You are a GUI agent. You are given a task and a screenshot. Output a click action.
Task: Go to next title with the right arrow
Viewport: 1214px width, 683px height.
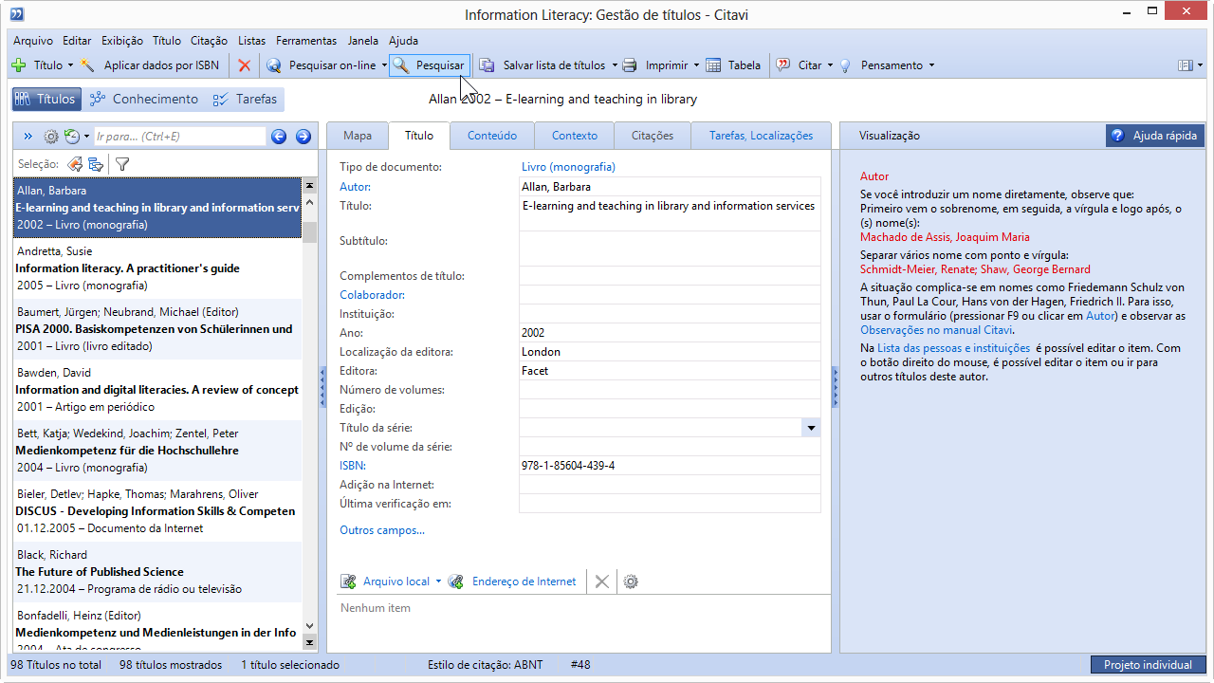coord(303,137)
